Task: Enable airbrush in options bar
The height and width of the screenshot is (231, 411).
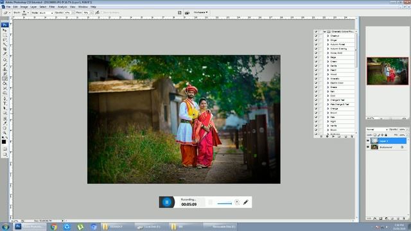Action: [x=97, y=12]
